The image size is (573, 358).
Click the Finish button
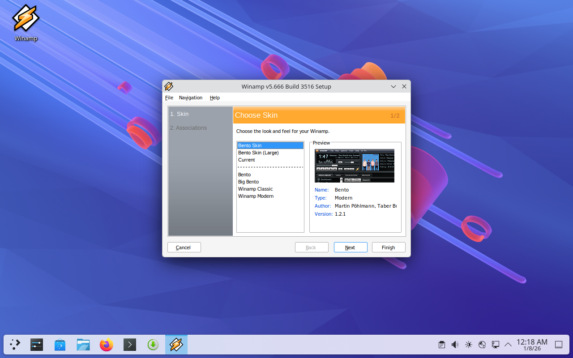click(389, 247)
